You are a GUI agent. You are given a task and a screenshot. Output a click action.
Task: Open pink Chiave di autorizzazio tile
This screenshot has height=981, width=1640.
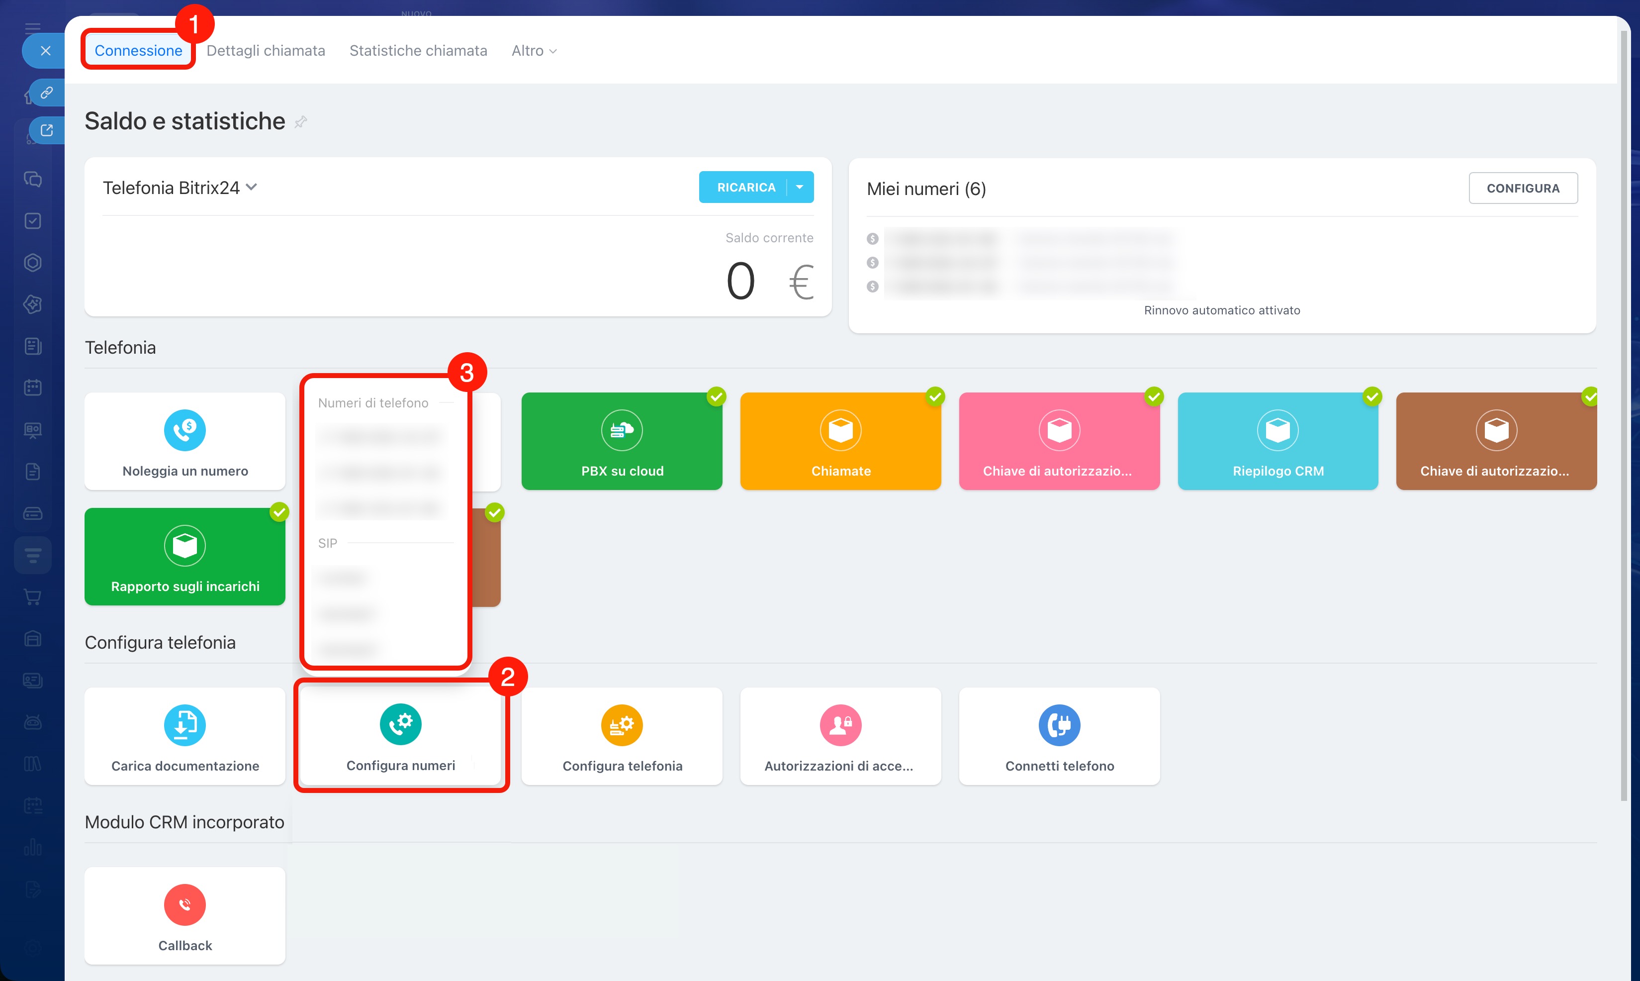(1059, 441)
